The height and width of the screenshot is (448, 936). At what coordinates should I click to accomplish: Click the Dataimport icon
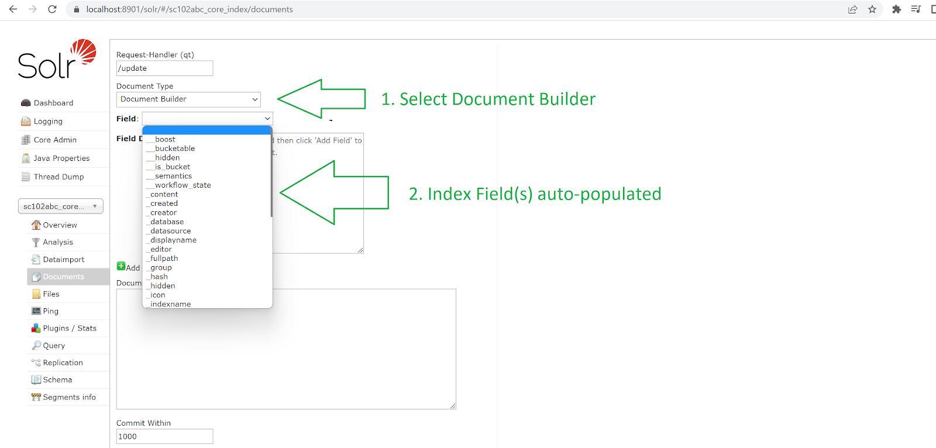click(36, 259)
